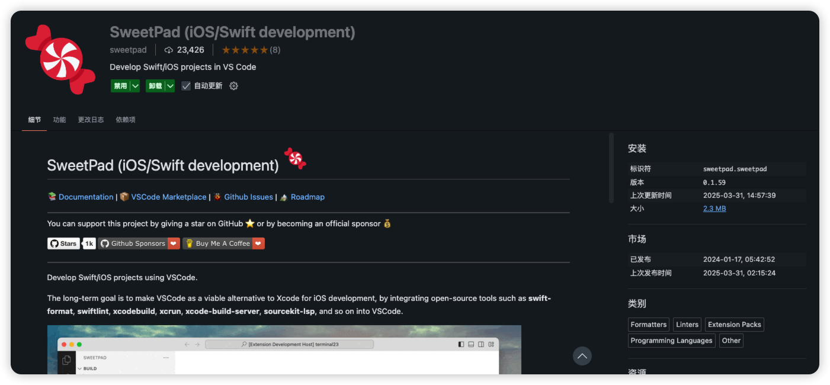Click the 卸载 button

click(155, 86)
